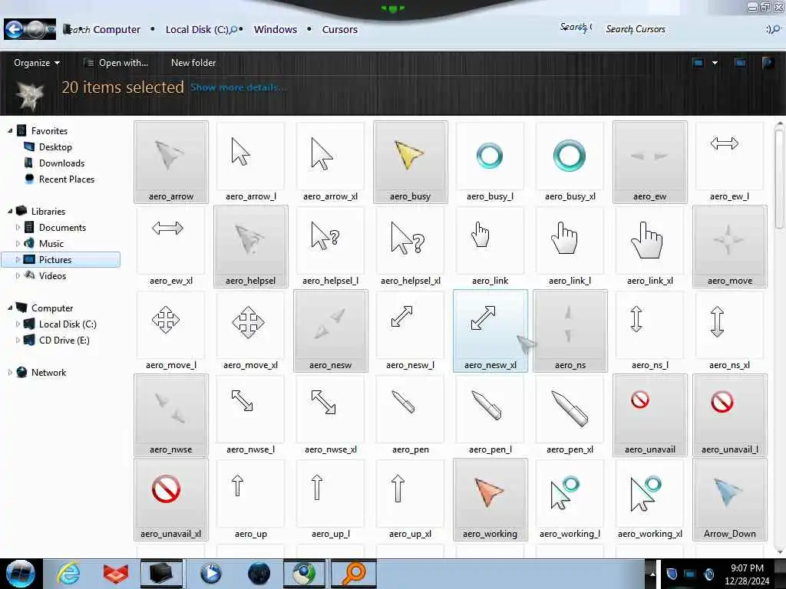Select the aero_unavail_l cursor file

729,415
